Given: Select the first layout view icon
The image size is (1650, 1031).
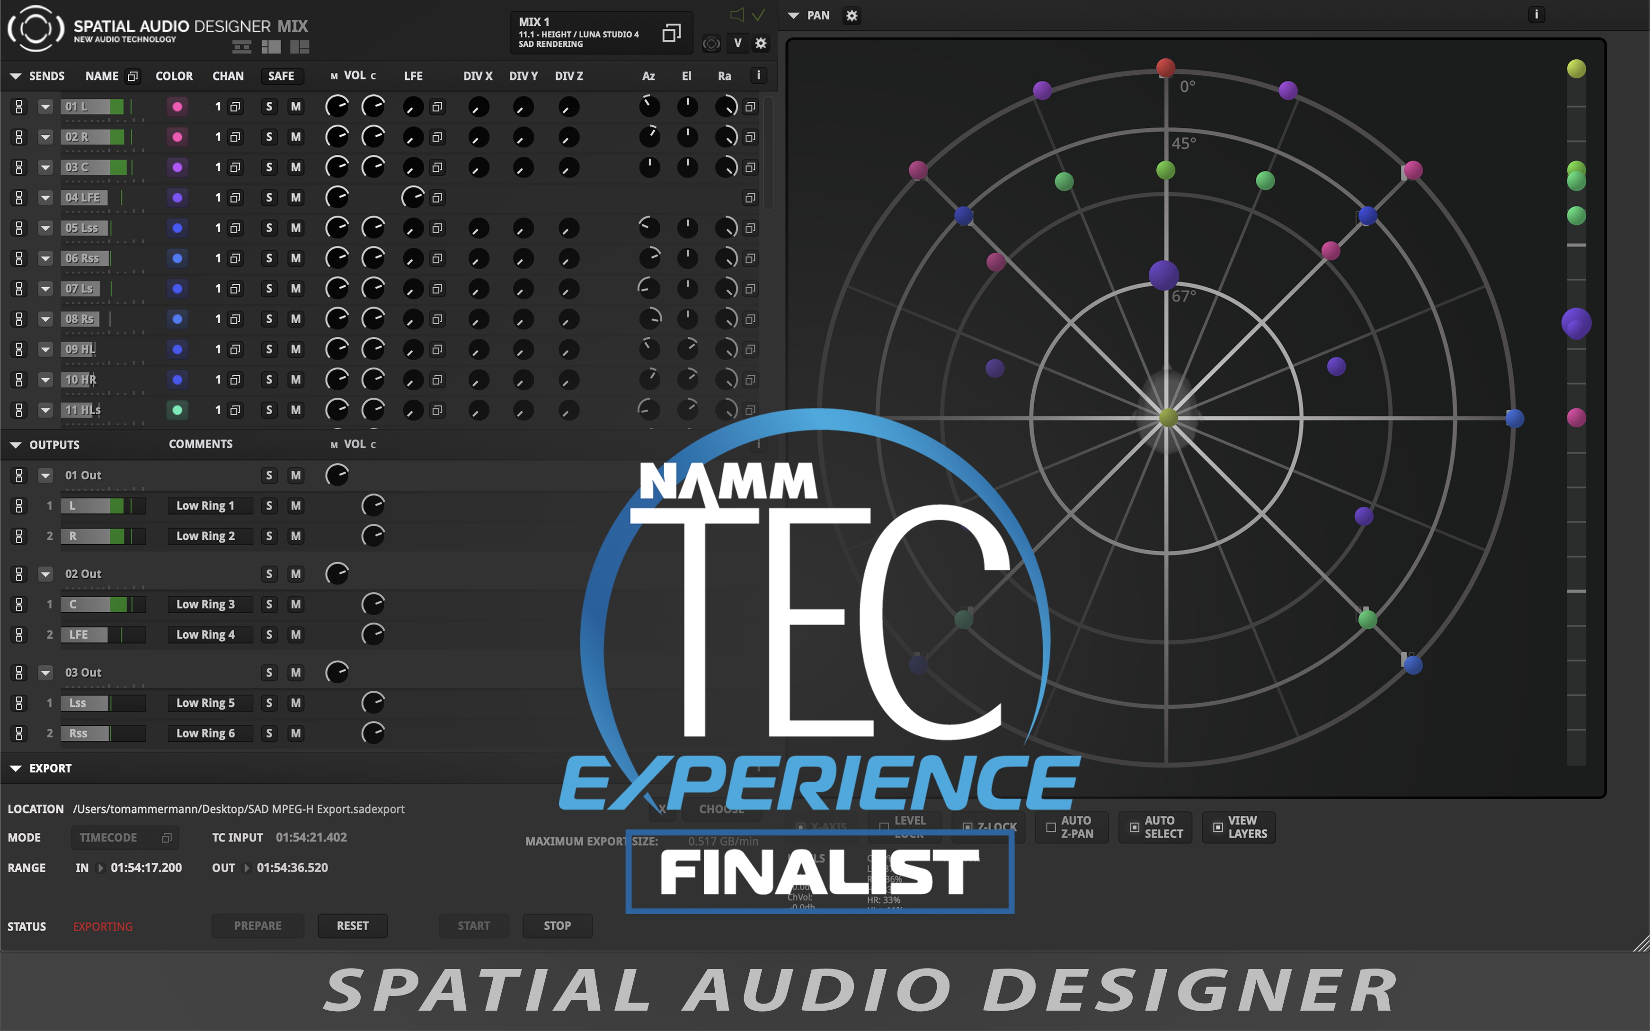Looking at the screenshot, I should click(x=241, y=46).
